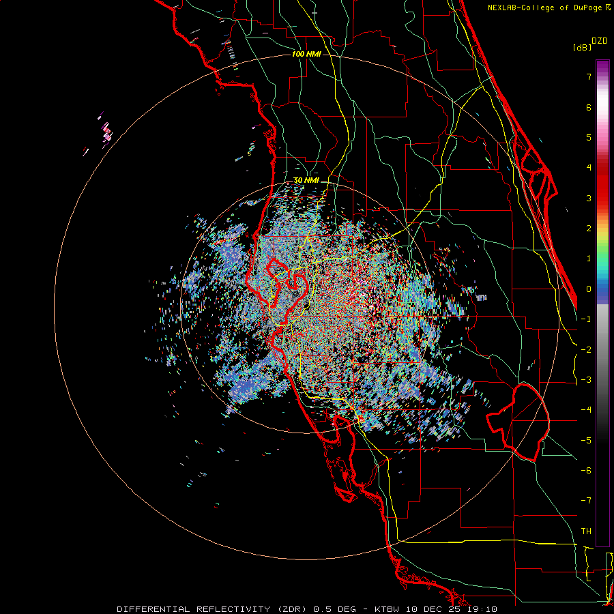Screen dimensions: 614x614
Task: Click the -1 value on color scale
Action: 586,319
